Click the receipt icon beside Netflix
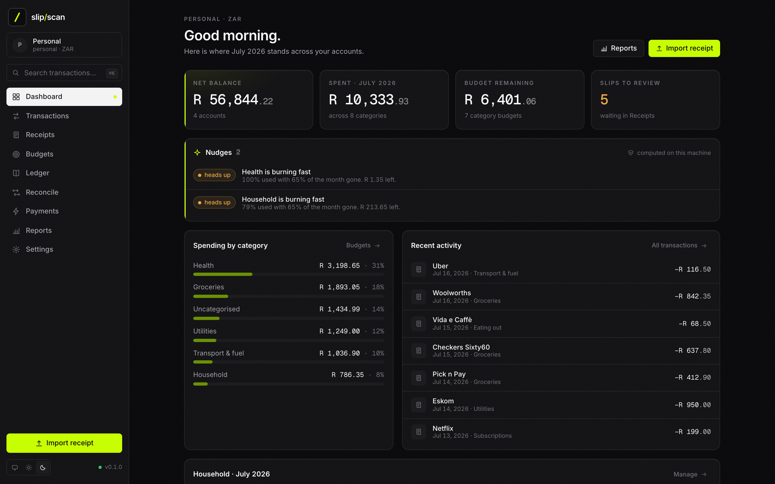 coord(418,432)
